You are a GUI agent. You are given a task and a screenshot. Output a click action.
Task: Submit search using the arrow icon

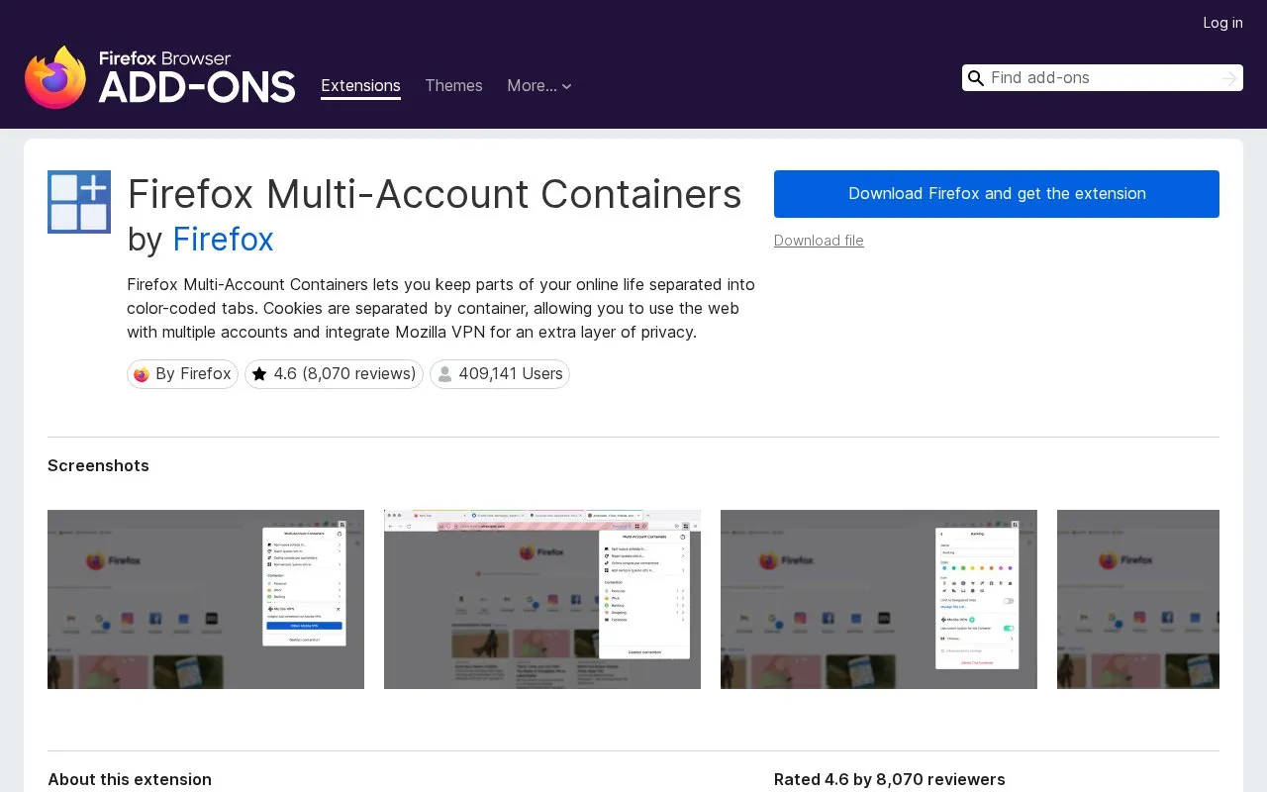pos(1229,78)
